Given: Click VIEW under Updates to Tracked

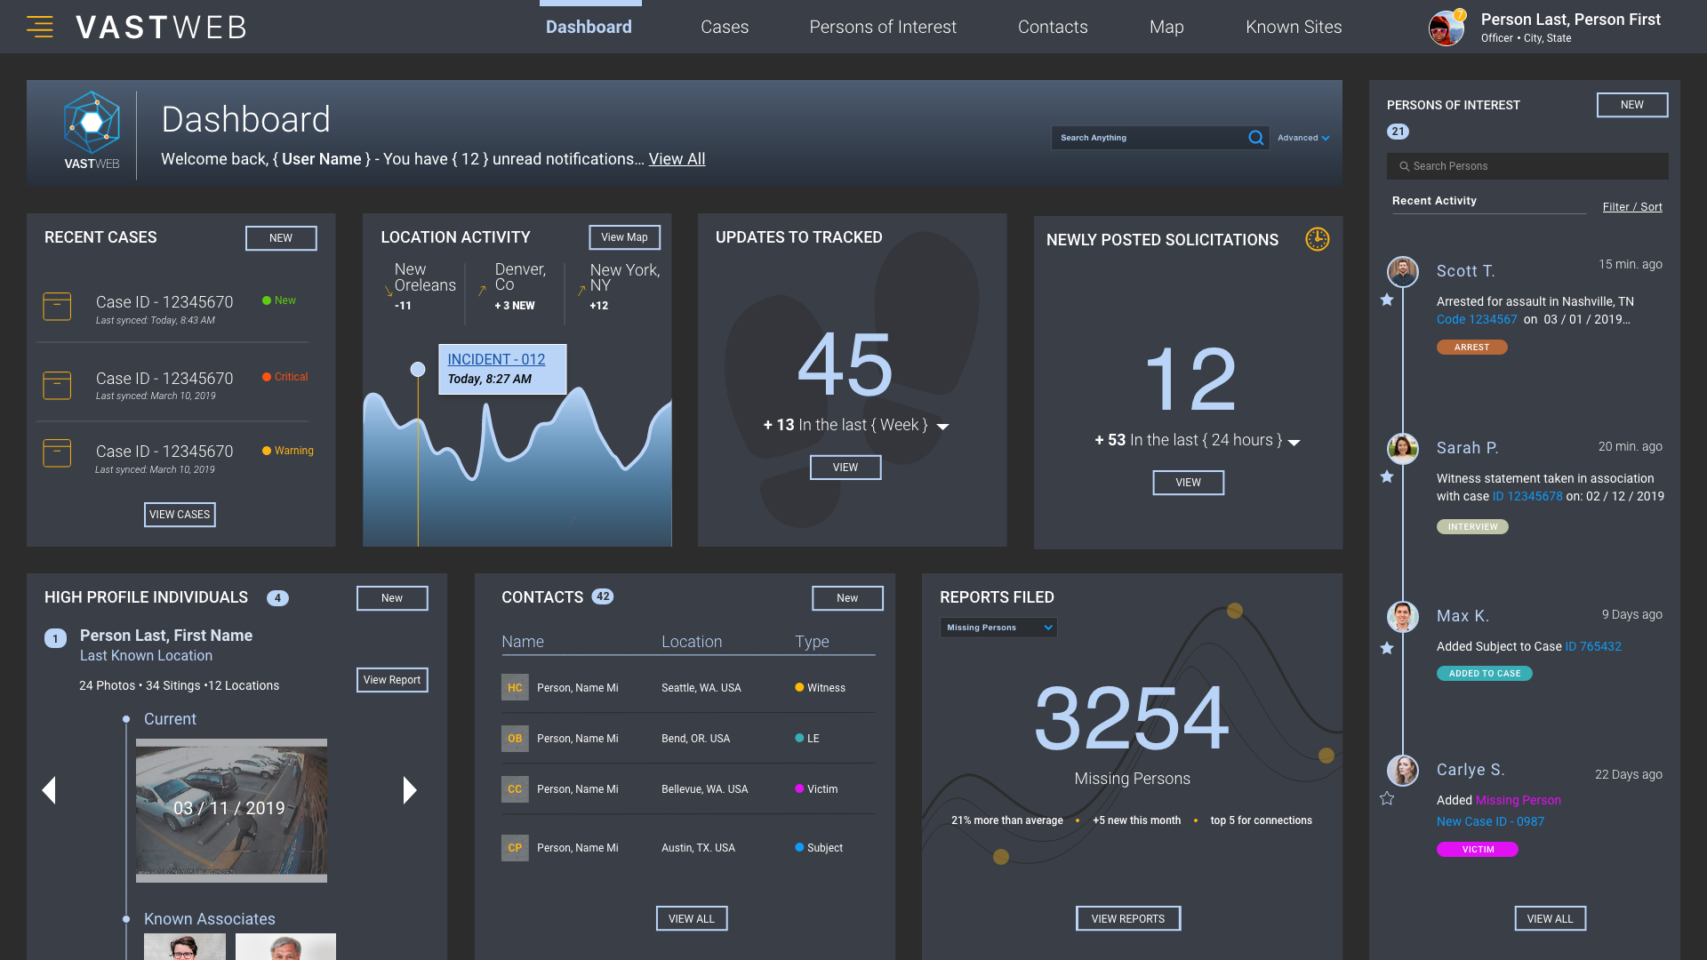Looking at the screenshot, I should click(845, 468).
